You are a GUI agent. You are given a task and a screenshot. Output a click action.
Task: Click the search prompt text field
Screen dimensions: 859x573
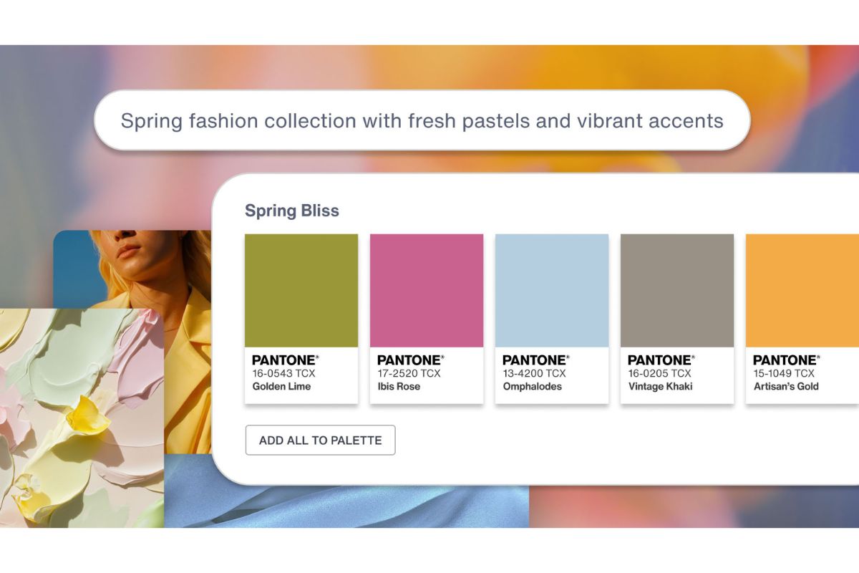point(422,120)
